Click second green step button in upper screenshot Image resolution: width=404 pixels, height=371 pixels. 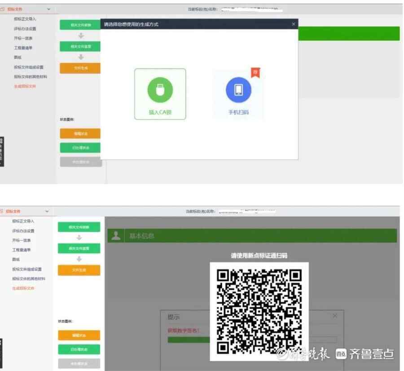point(80,46)
